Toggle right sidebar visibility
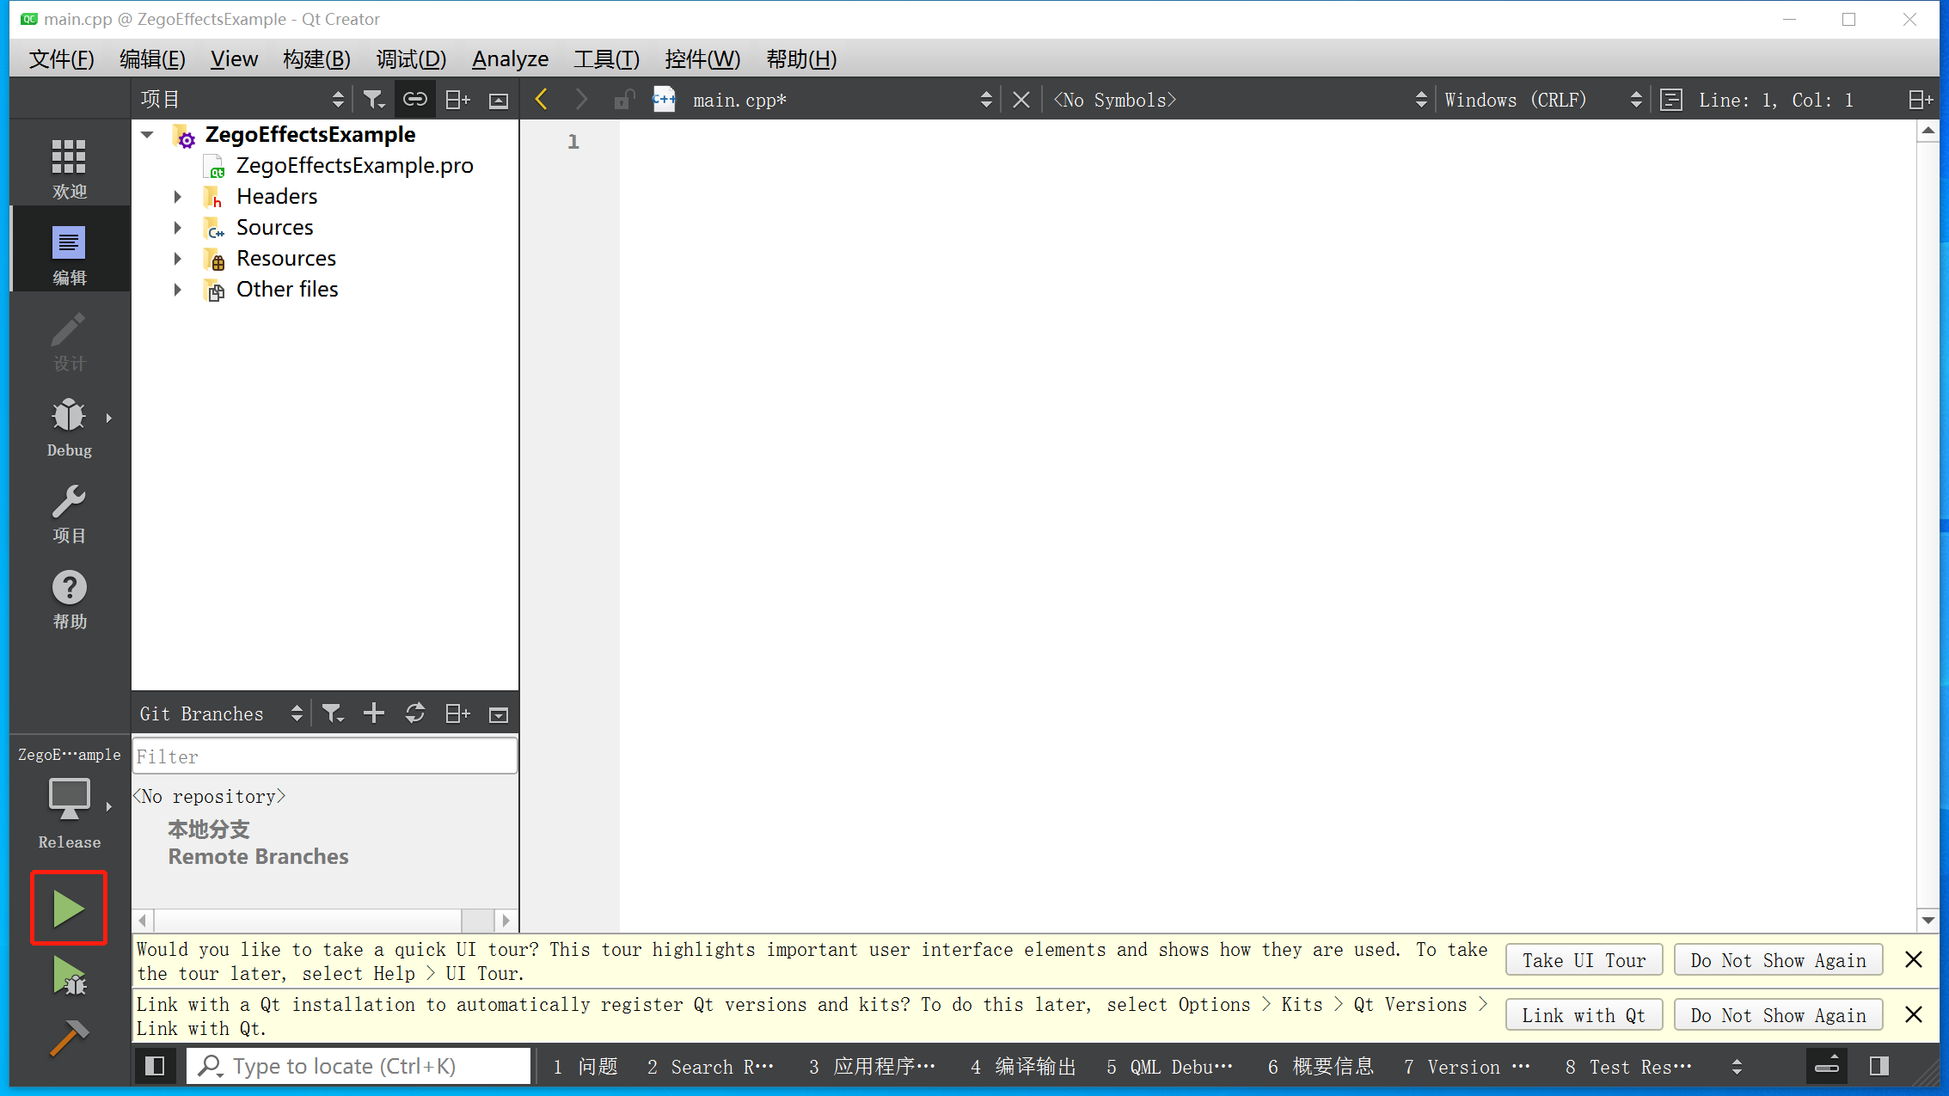This screenshot has width=1949, height=1096. click(x=1879, y=1066)
